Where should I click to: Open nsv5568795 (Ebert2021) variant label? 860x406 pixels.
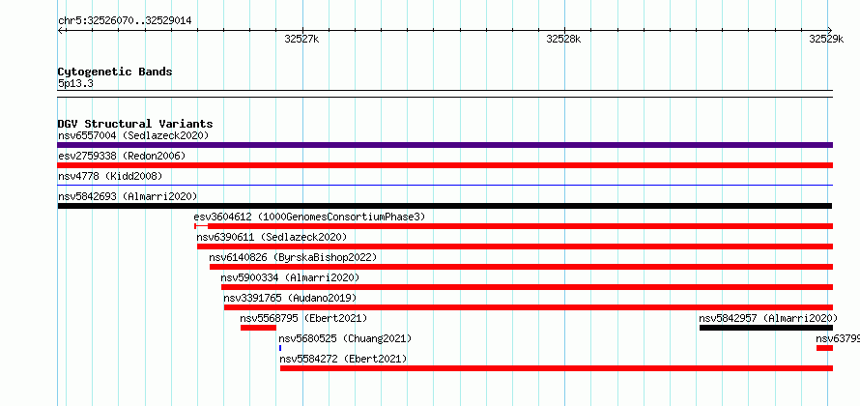tap(303, 318)
